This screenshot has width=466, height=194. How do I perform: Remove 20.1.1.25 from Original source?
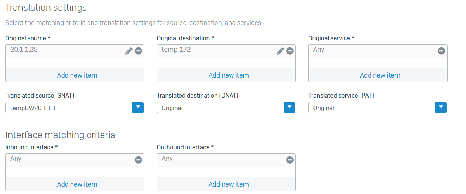point(138,51)
